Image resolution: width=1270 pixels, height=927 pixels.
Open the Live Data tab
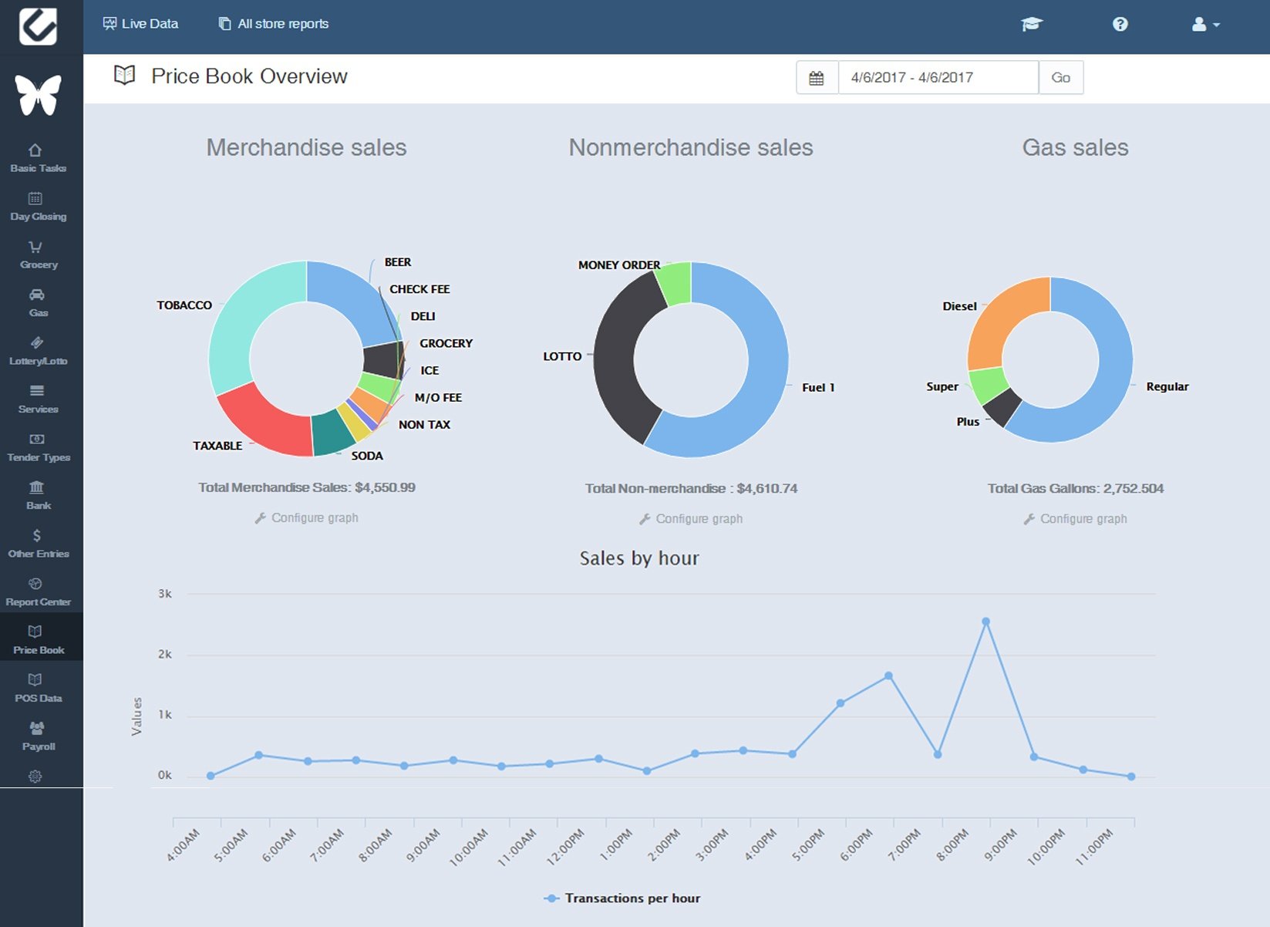coord(140,24)
